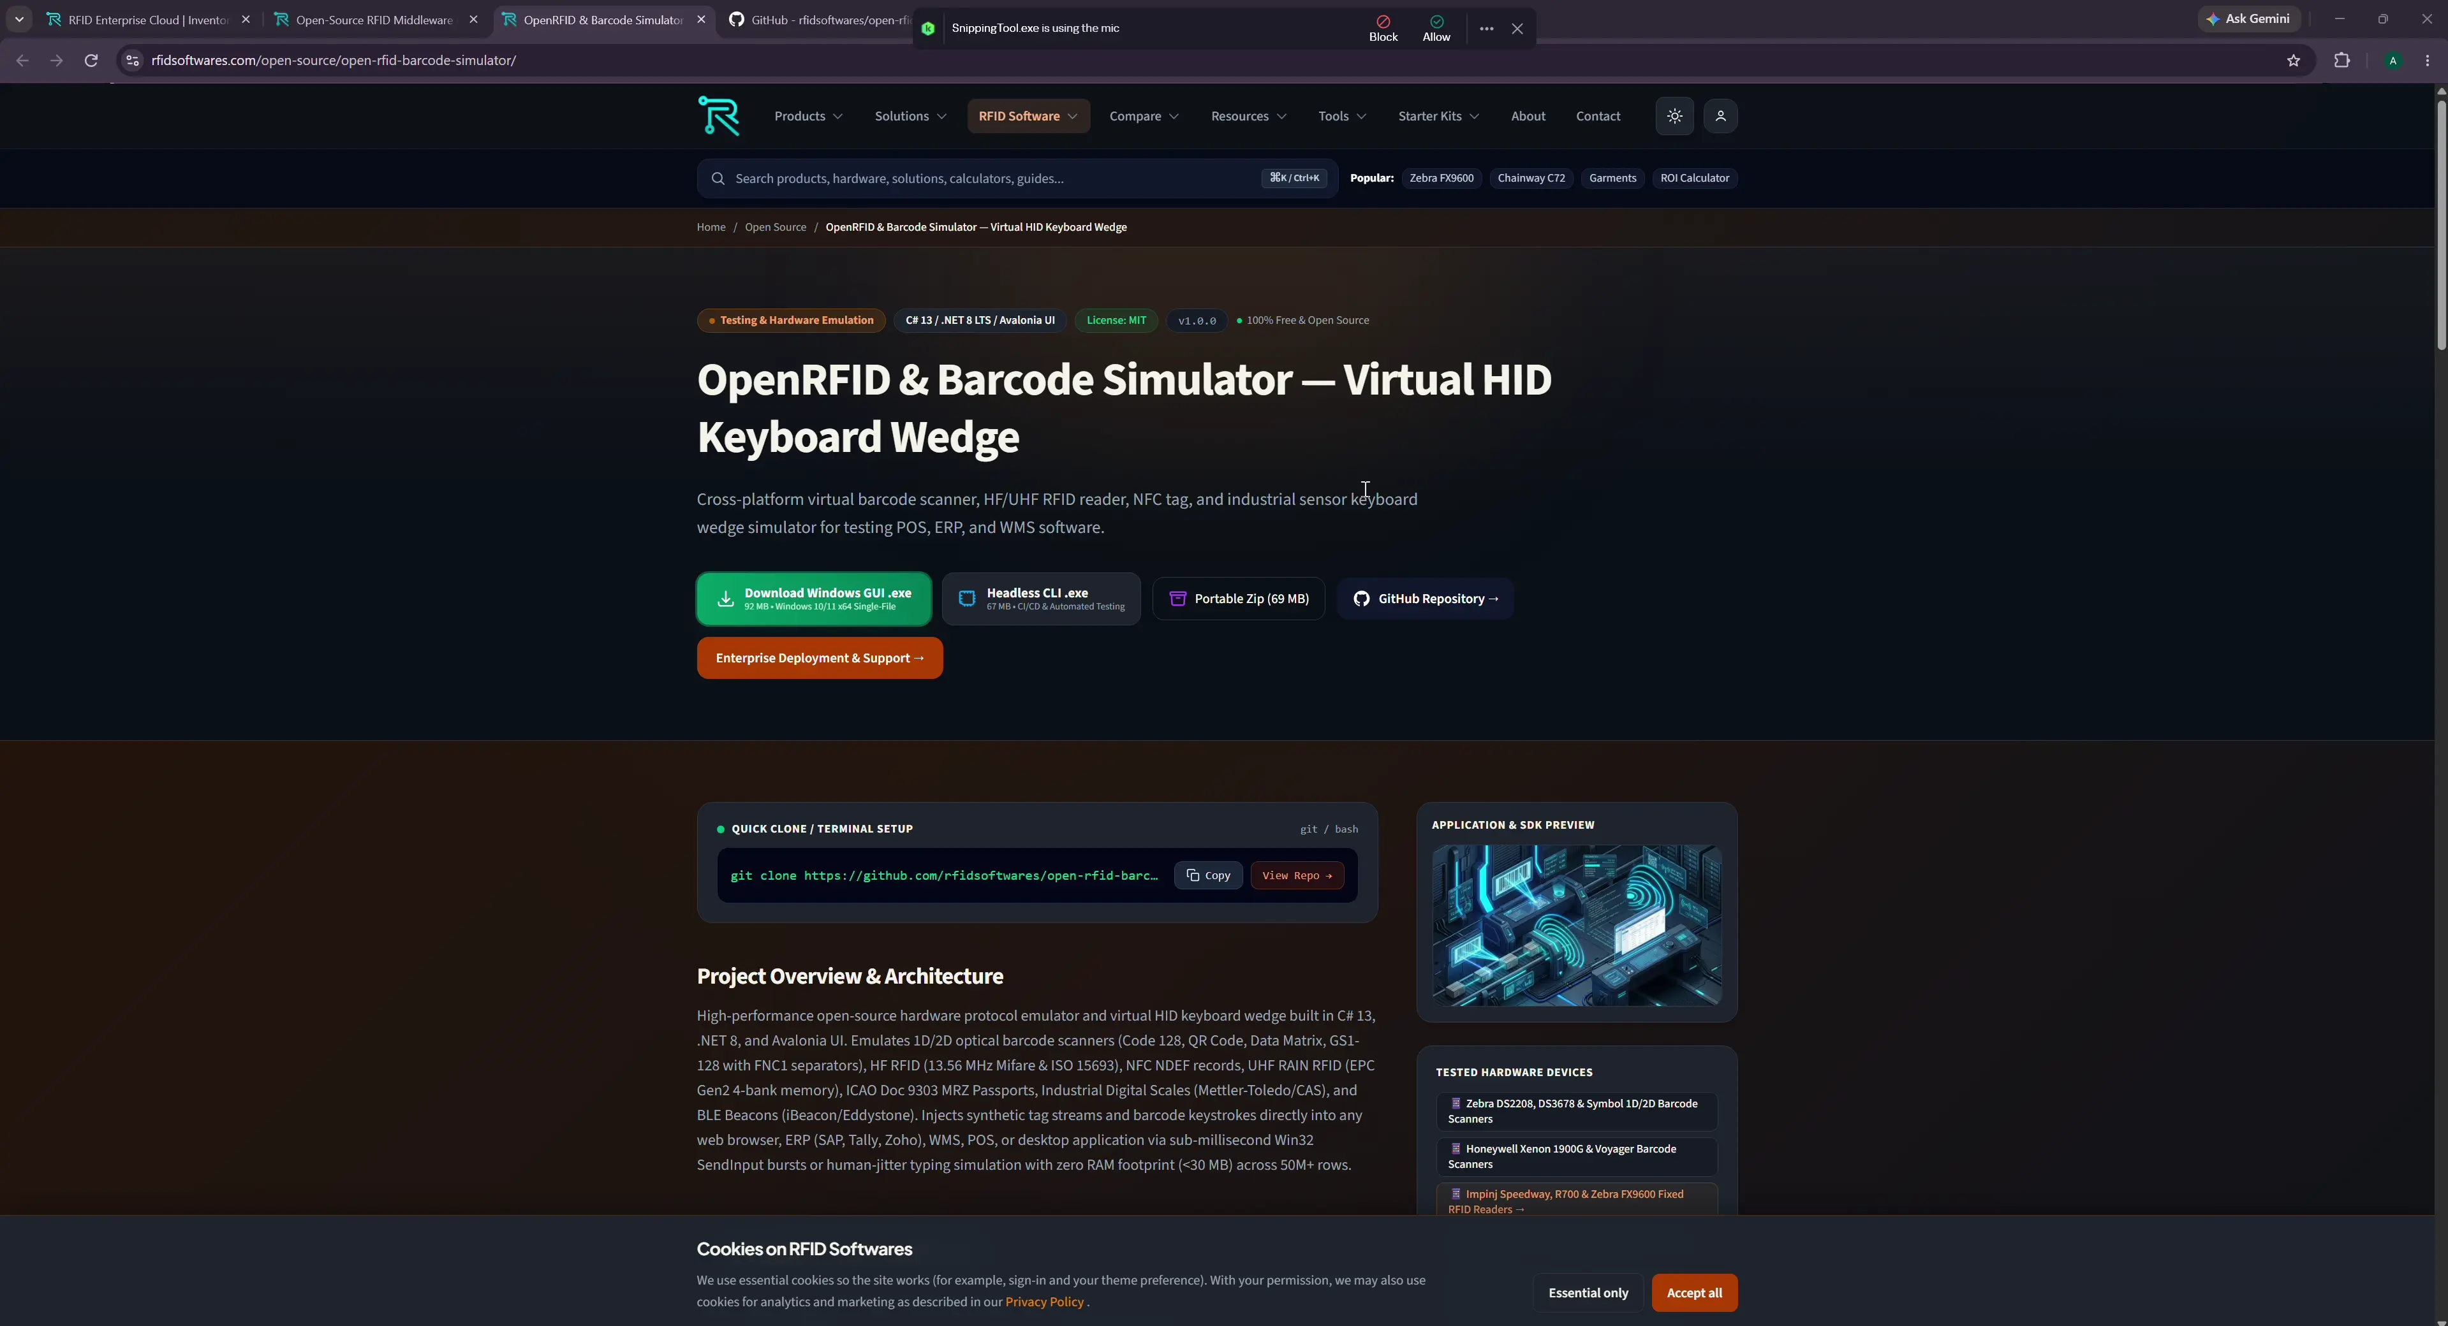Open the GitHub Repository link
Viewport: 2448px width, 1326px height.
pyautogui.click(x=1424, y=599)
